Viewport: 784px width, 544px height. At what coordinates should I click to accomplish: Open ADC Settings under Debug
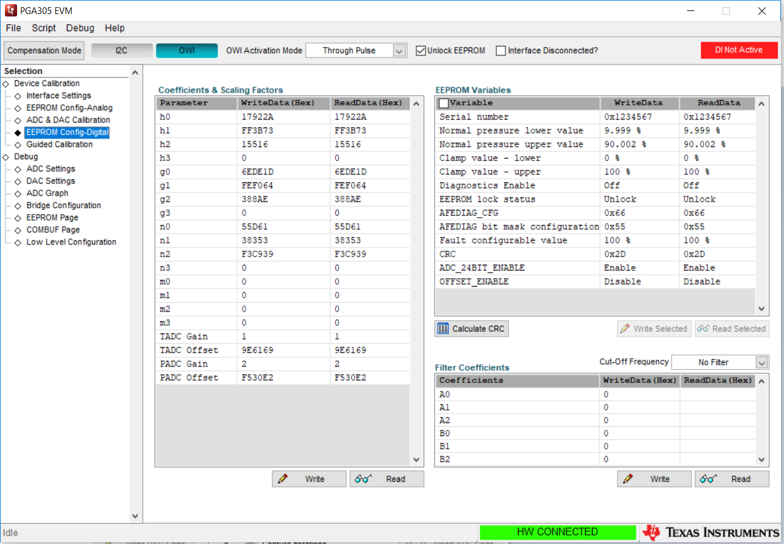(51, 169)
